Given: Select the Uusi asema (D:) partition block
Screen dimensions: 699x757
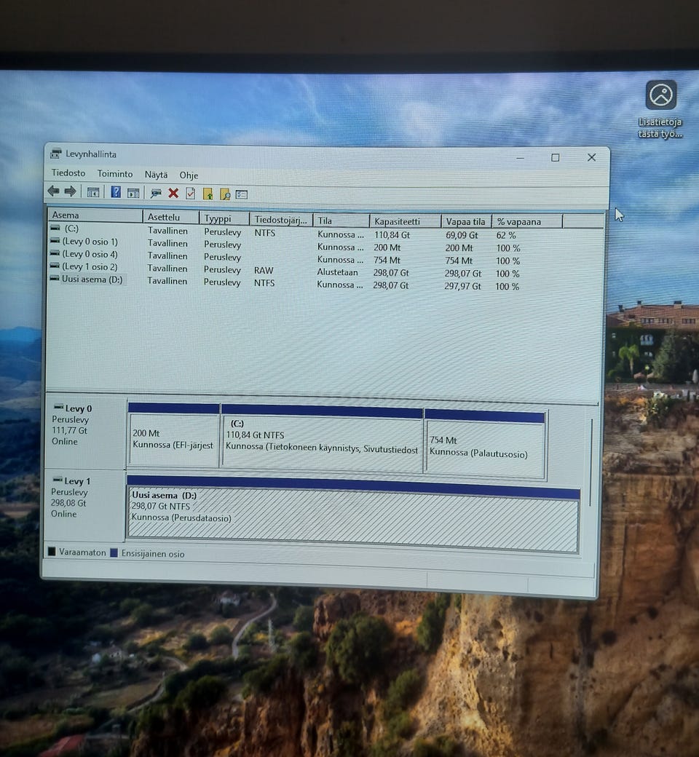Looking at the screenshot, I should tap(353, 515).
